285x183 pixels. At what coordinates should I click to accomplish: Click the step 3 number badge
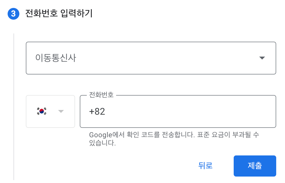13,14
